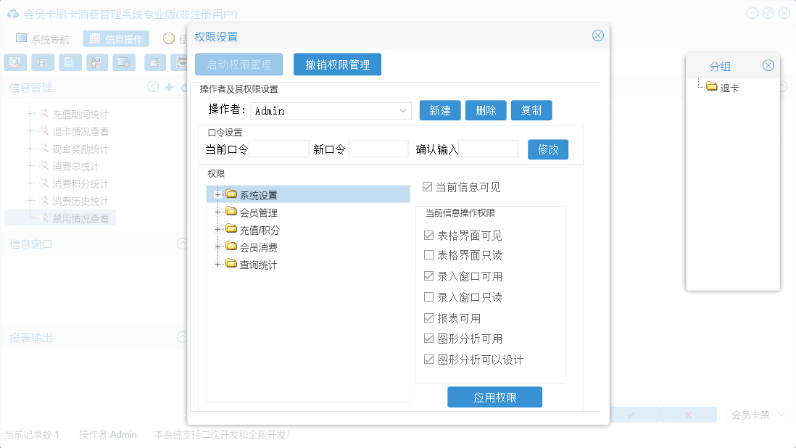This screenshot has height=448, width=796.
Task: Click the blank document page toolbar icon
Action: (70, 62)
